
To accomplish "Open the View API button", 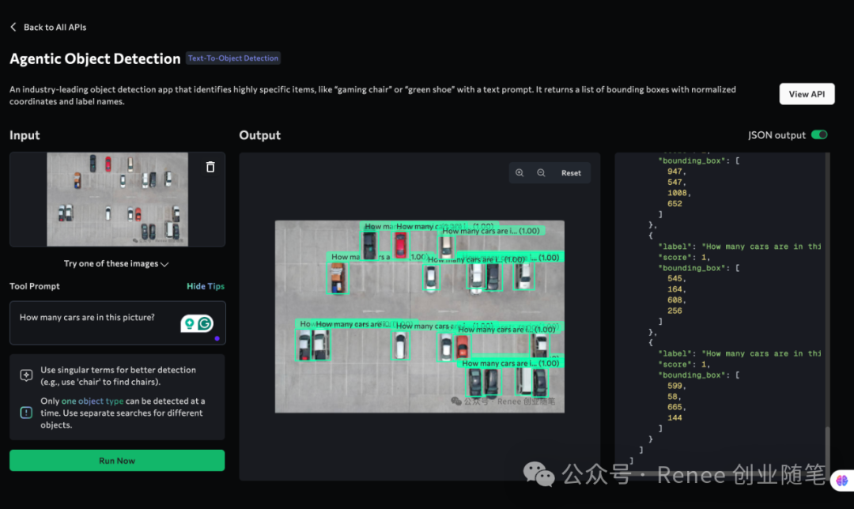I will (807, 94).
